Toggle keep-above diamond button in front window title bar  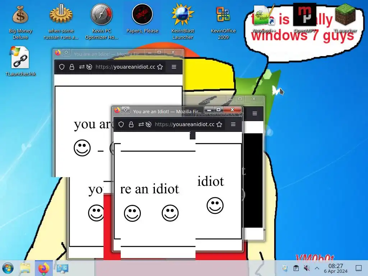(x=126, y=110)
